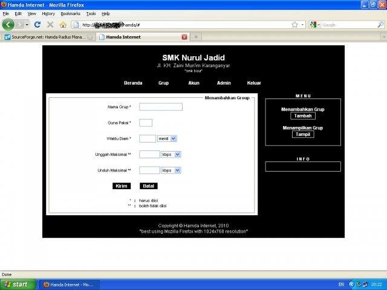Open the Grup navigation link
The width and height of the screenshot is (387, 290).
coord(163,83)
